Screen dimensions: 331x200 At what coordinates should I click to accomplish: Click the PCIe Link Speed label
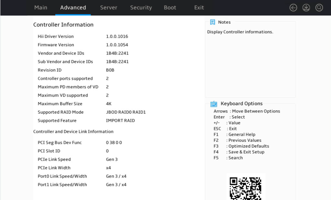[54, 159]
